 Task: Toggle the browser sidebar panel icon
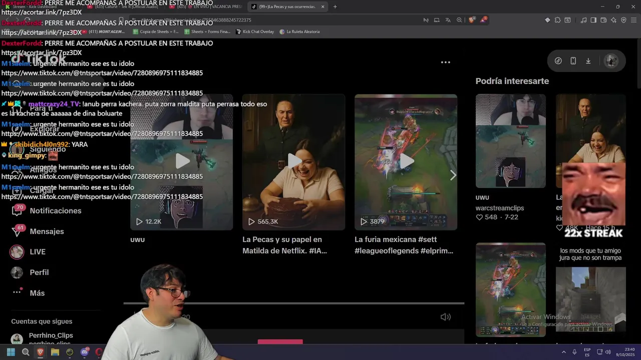click(593, 20)
